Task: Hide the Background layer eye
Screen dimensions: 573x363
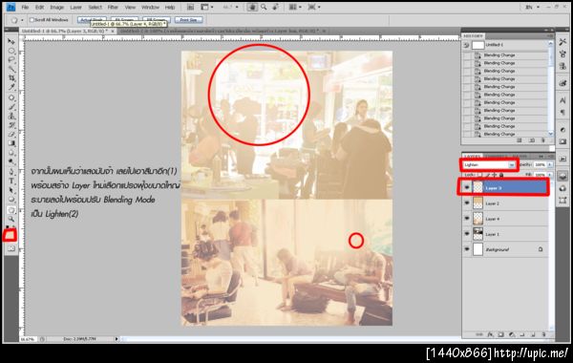Action: click(x=467, y=249)
